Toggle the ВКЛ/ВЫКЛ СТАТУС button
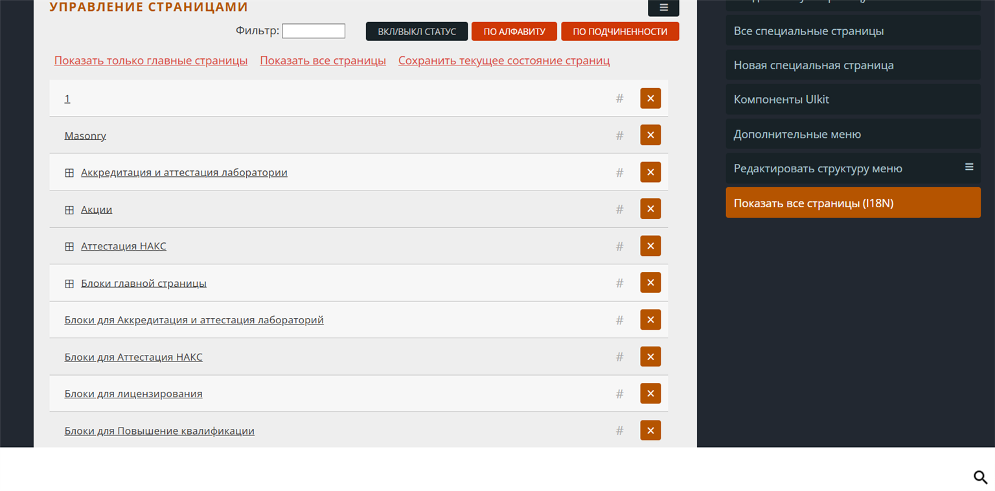The image size is (995, 491). (417, 32)
